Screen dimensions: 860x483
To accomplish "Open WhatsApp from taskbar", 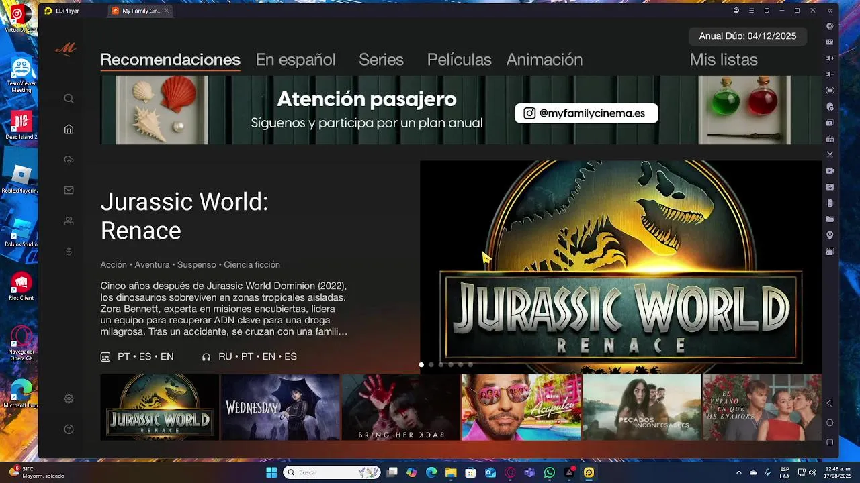I will pos(550,472).
